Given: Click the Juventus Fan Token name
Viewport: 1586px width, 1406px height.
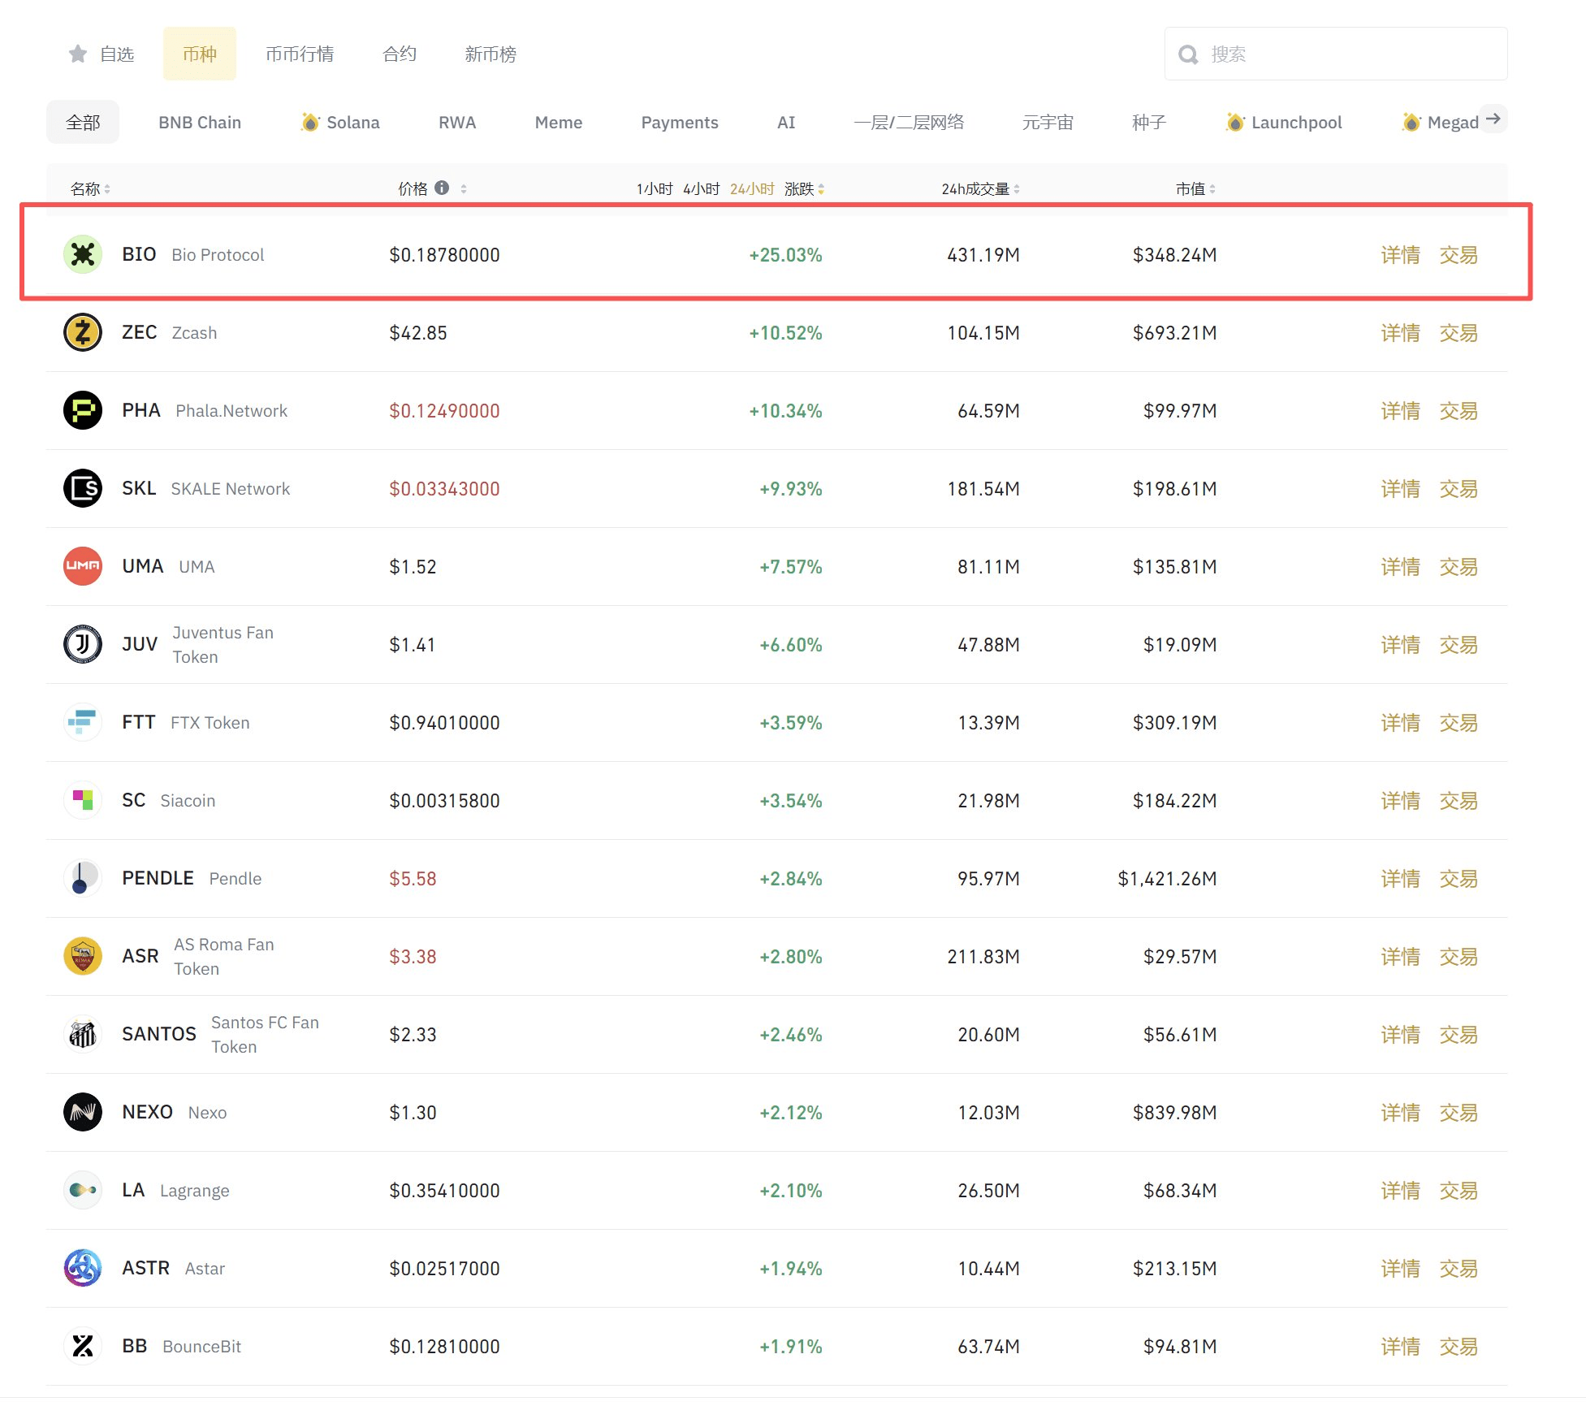Looking at the screenshot, I should 223,644.
